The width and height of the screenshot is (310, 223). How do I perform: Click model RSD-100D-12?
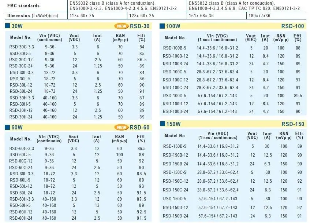pos(175,104)
